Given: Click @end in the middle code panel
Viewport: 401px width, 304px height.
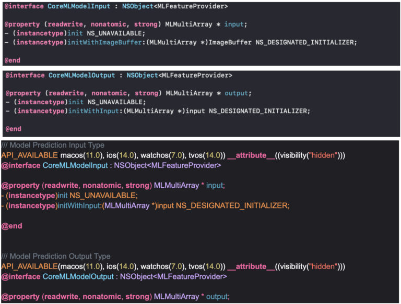Looking at the screenshot, I should pyautogui.click(x=13, y=129).
